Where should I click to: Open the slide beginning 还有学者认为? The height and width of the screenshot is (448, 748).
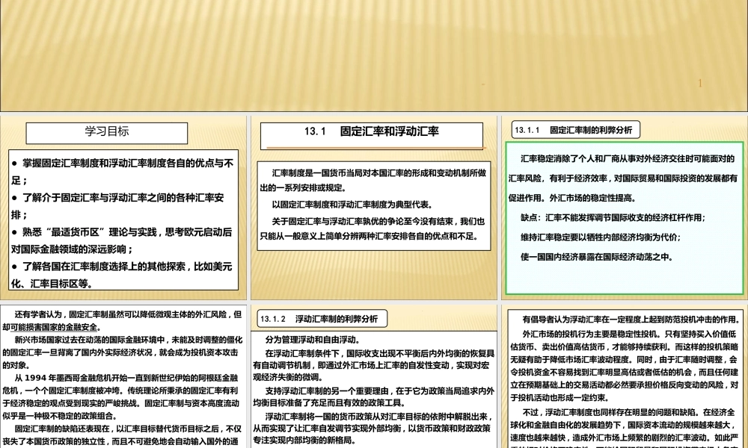(x=123, y=376)
